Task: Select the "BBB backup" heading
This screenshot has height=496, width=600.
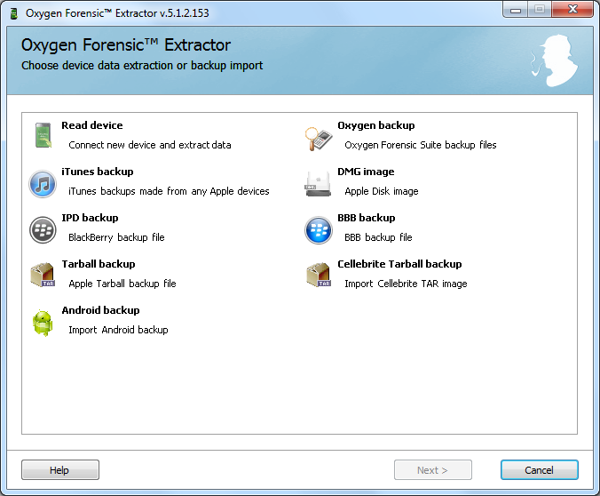Action: coord(367,218)
